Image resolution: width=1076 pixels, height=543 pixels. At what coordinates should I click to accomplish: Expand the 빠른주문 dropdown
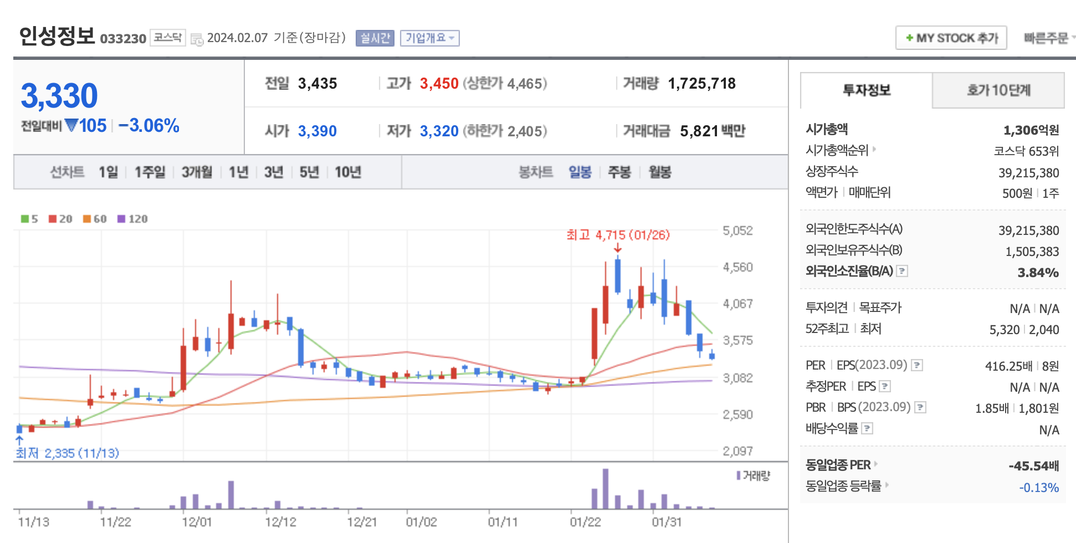1048,38
